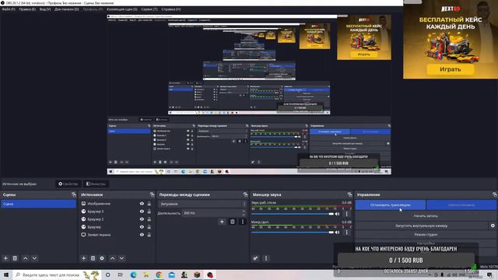Click Свойства button in source toolbar
Image resolution: width=498 pixels, height=280 pixels.
(x=68, y=184)
